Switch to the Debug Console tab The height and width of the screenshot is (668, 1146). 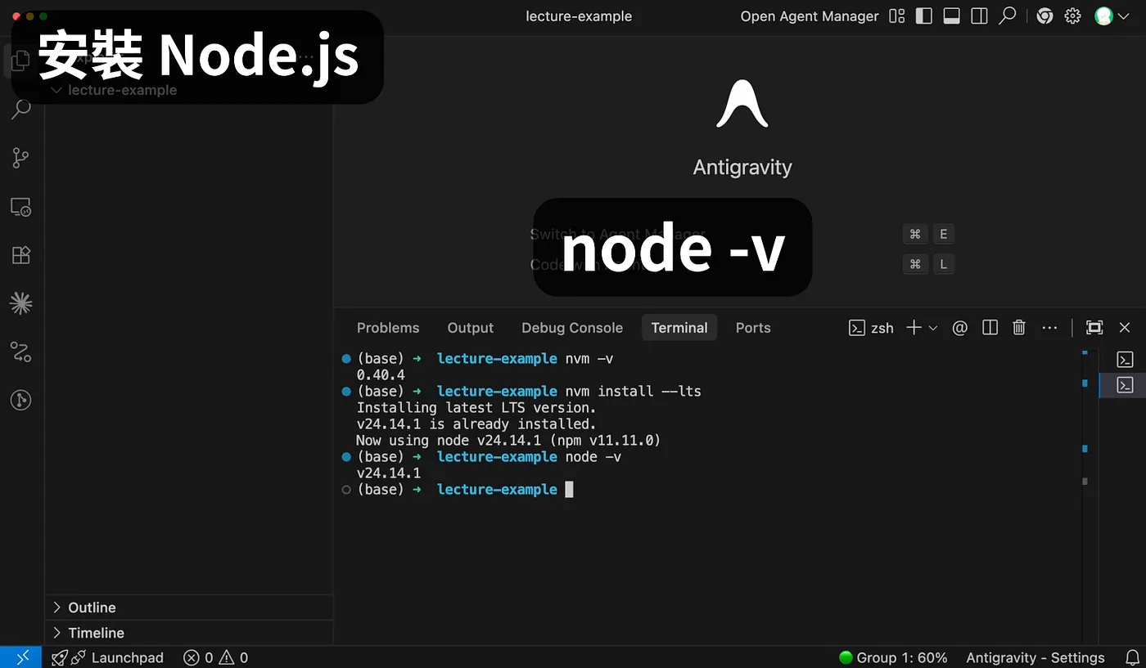[x=572, y=328]
